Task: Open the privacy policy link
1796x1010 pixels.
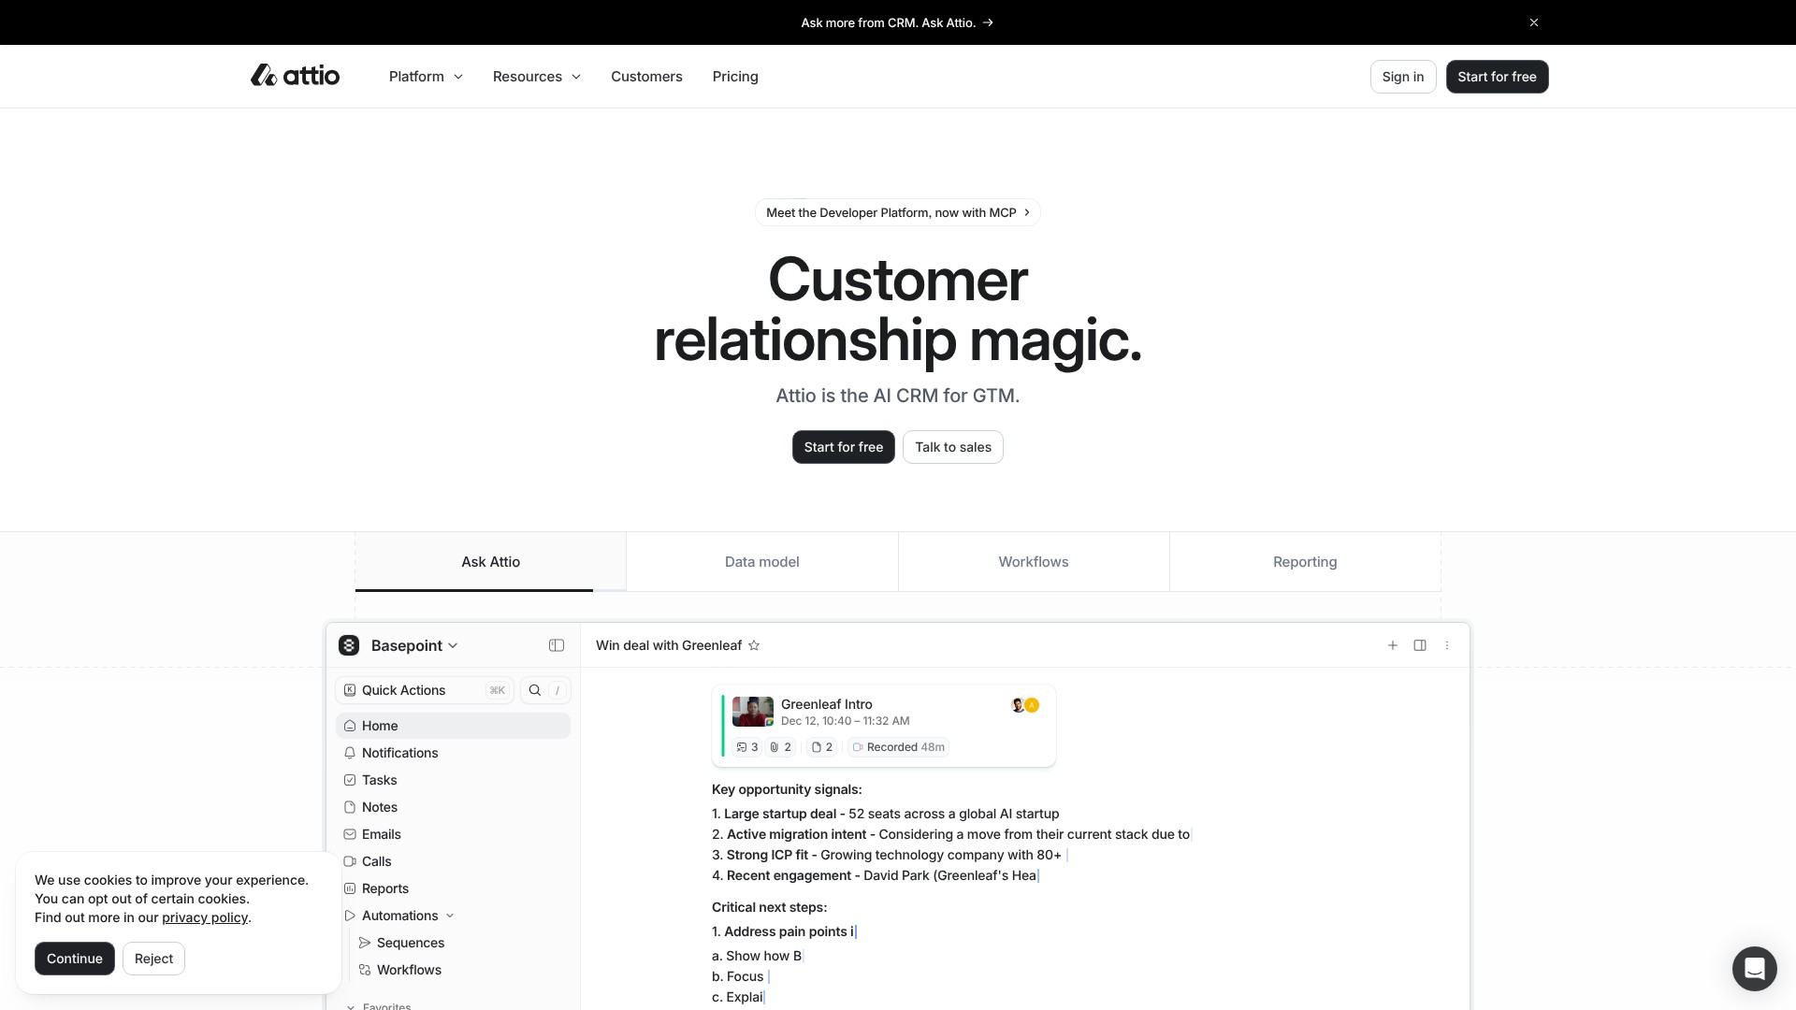Action: pyautogui.click(x=205, y=917)
